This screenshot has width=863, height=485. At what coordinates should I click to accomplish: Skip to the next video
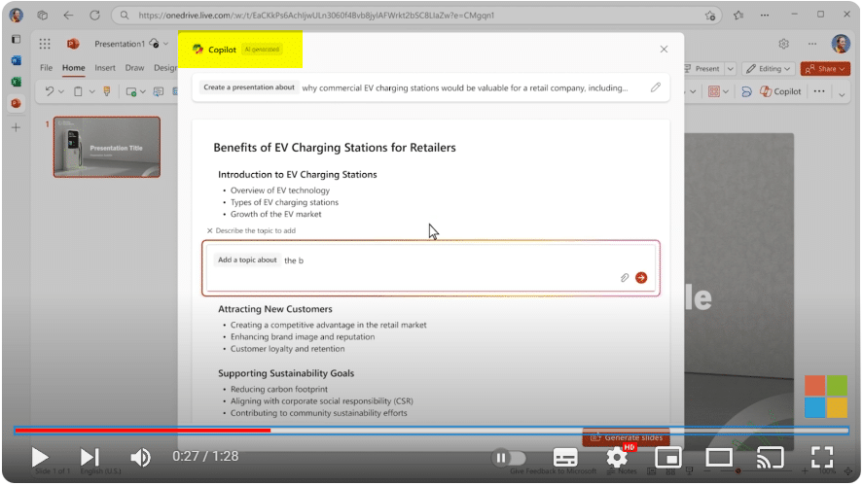click(90, 457)
